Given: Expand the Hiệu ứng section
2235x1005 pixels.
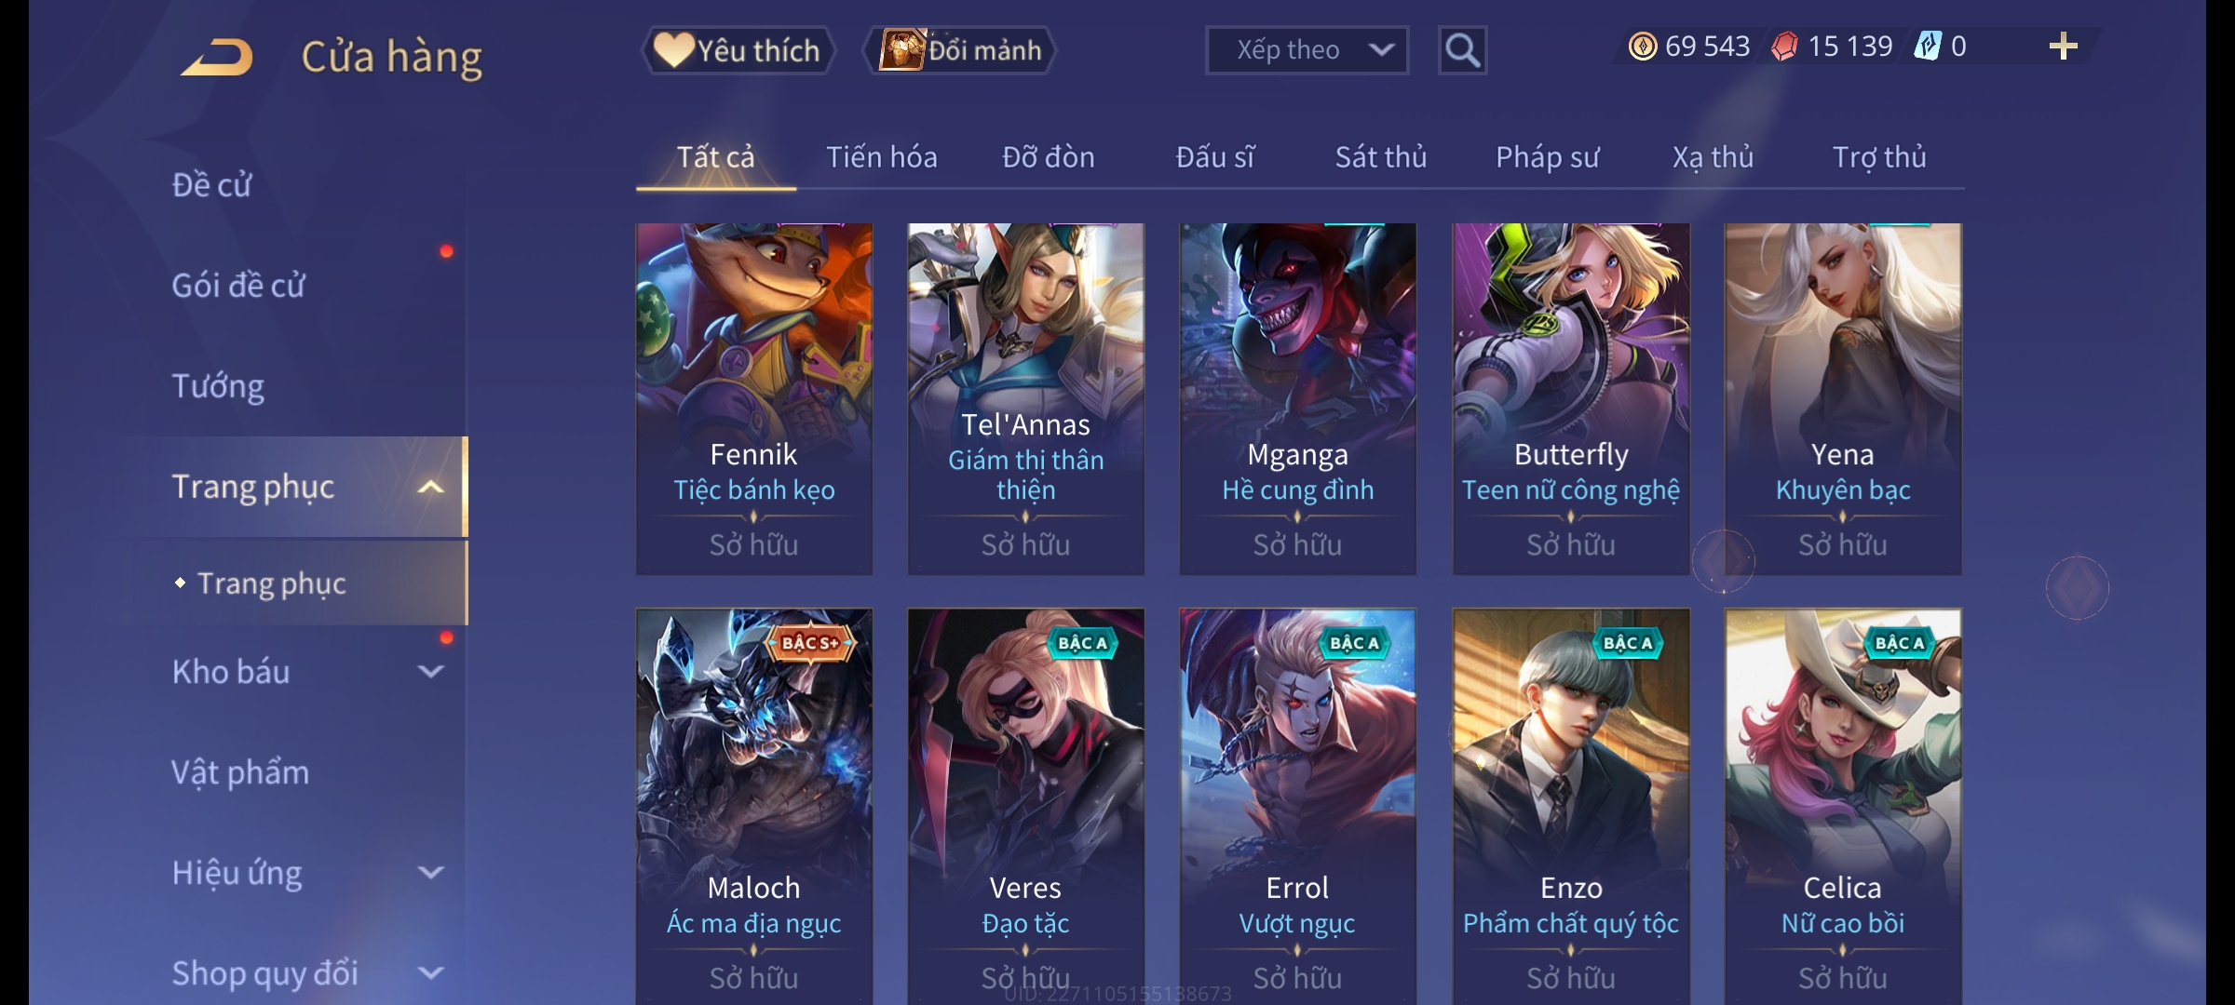Looking at the screenshot, I should pos(430,872).
